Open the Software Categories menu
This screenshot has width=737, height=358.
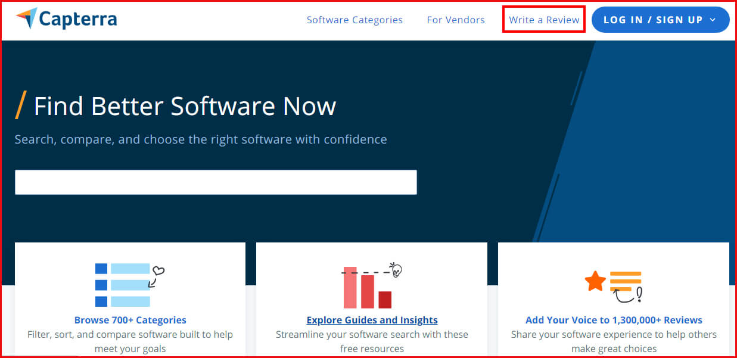354,20
